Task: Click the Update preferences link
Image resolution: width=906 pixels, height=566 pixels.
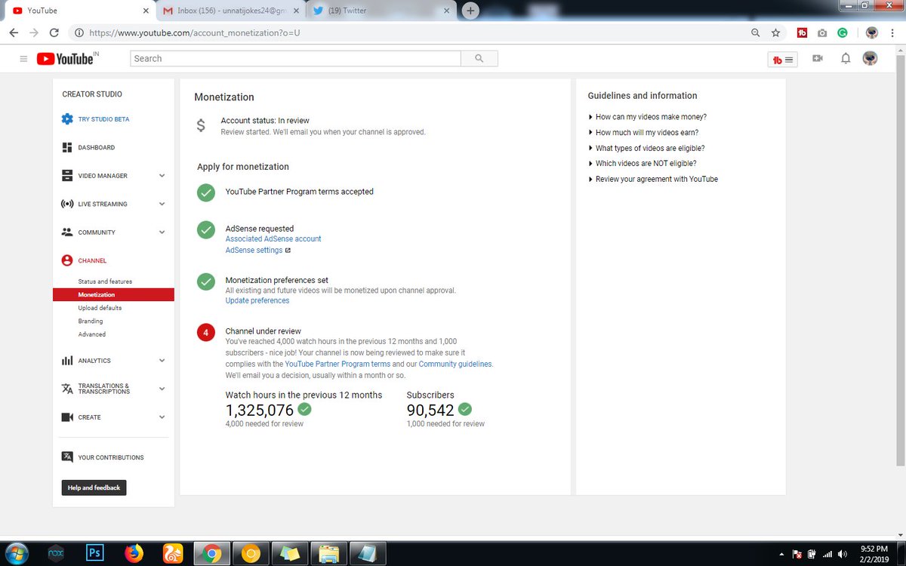Action: click(257, 300)
